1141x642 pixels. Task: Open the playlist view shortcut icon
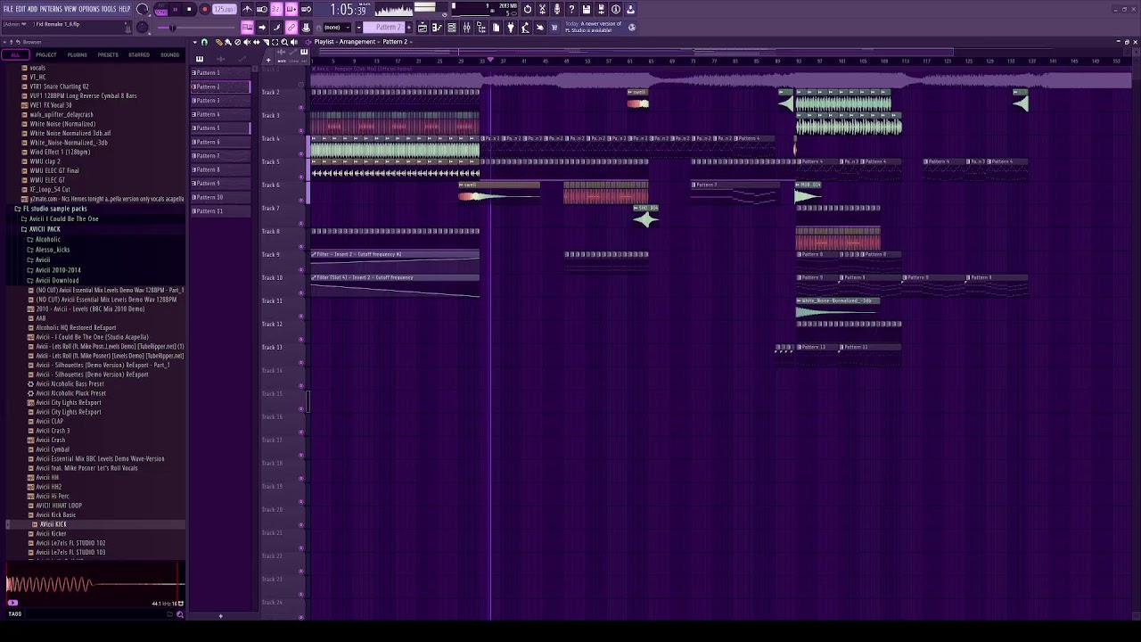click(423, 28)
